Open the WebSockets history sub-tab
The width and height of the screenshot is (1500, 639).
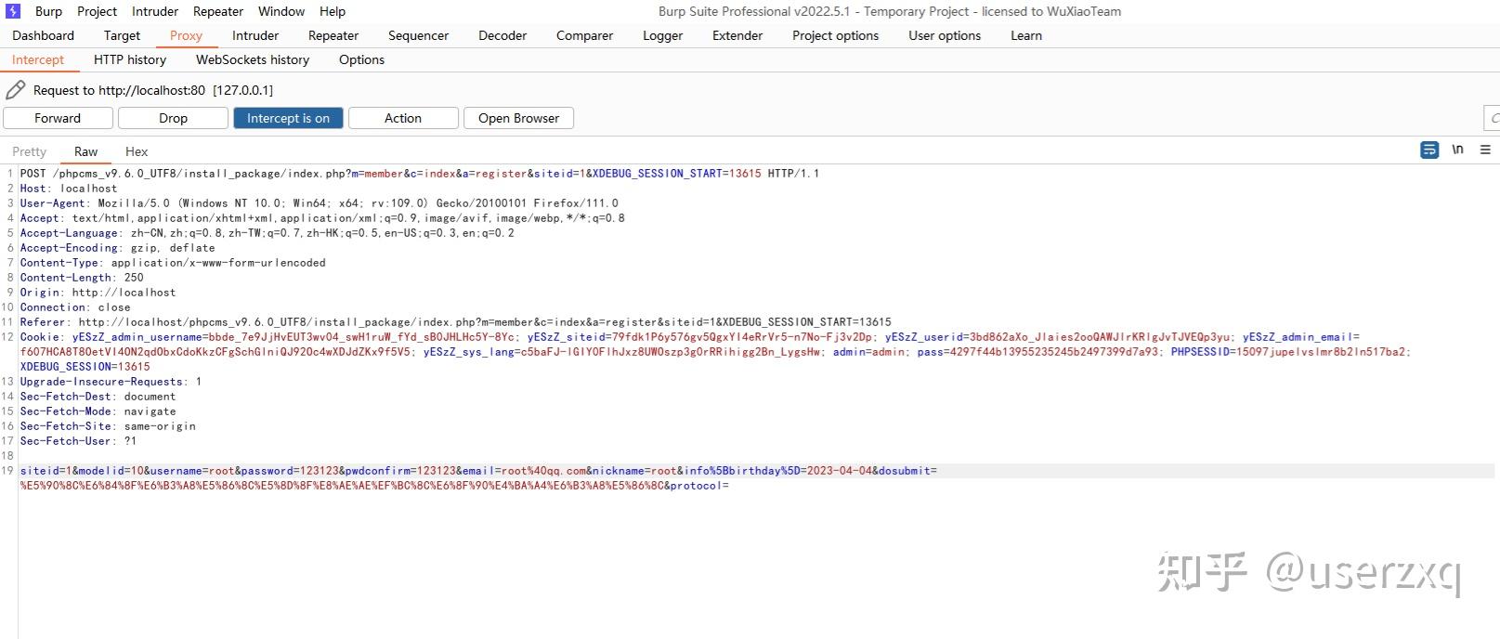tap(253, 59)
